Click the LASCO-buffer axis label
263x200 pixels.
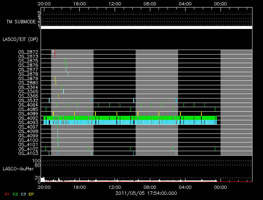[x=18, y=169]
